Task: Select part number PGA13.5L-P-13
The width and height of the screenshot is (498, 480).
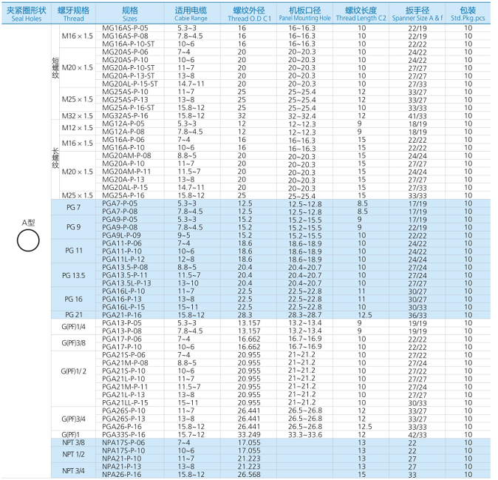Action: 126,283
